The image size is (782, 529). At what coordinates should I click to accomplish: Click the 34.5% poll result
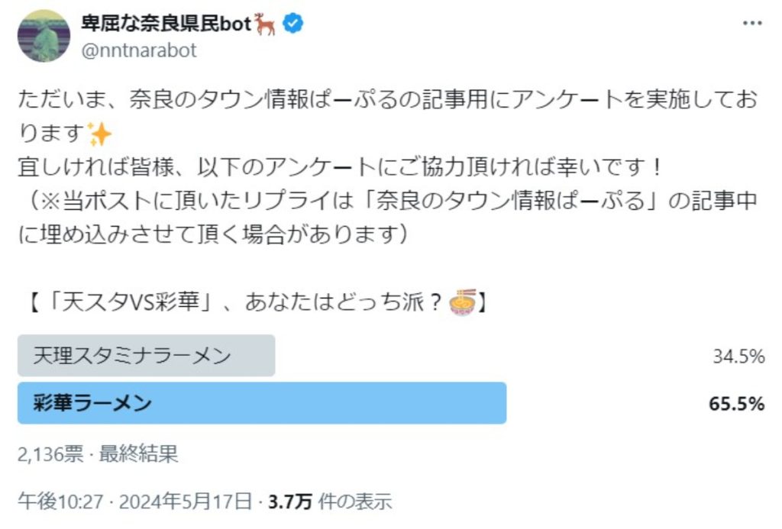[x=738, y=356]
